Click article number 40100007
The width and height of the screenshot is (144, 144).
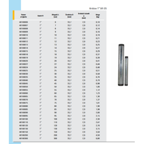point(23,25)
